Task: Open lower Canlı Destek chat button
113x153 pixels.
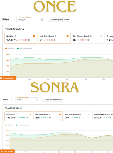Action: pos(7,151)
